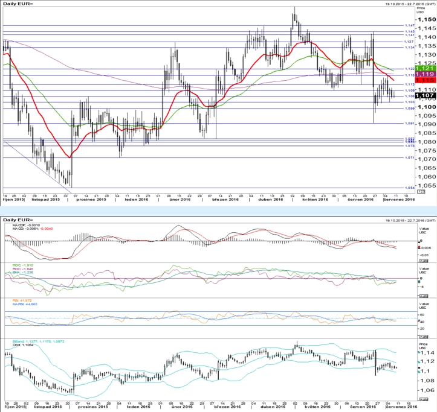Toggle Auto scale in RSI panel
This screenshot has width=437, height=412.
pyautogui.click(x=423, y=337)
